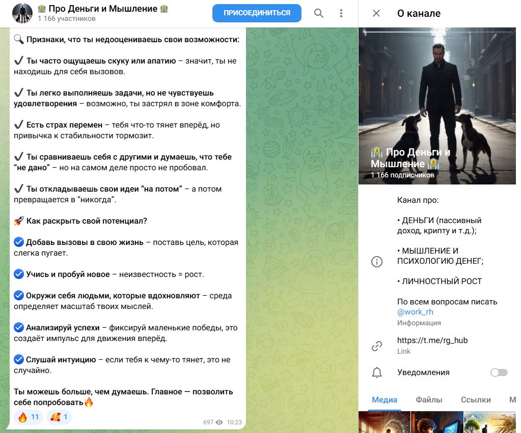Click the notifications bell icon
The height and width of the screenshot is (433, 521).
point(376,373)
